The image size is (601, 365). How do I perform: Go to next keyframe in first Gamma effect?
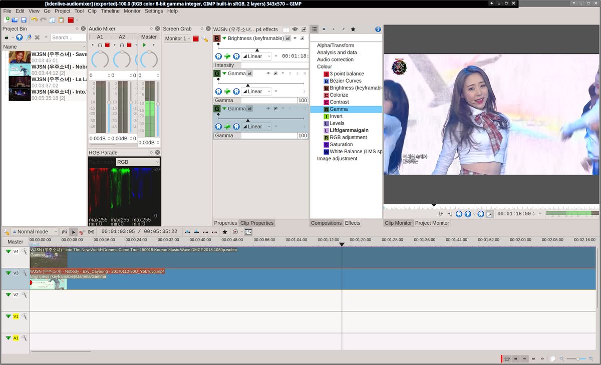(236, 92)
